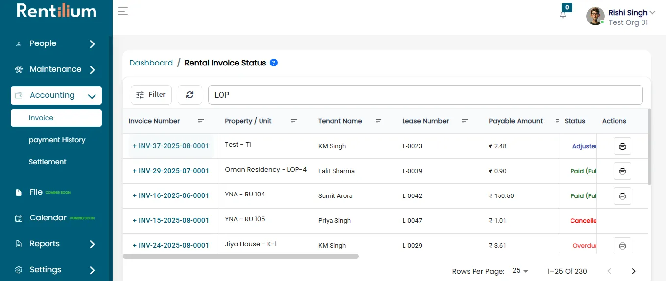The height and width of the screenshot is (281, 666).
Task: Click the blue help icon beside Rental Invoice Status
Action: coord(274,63)
